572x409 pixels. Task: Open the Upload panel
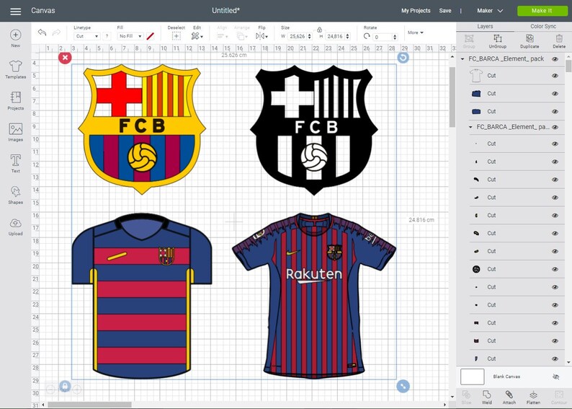click(15, 227)
